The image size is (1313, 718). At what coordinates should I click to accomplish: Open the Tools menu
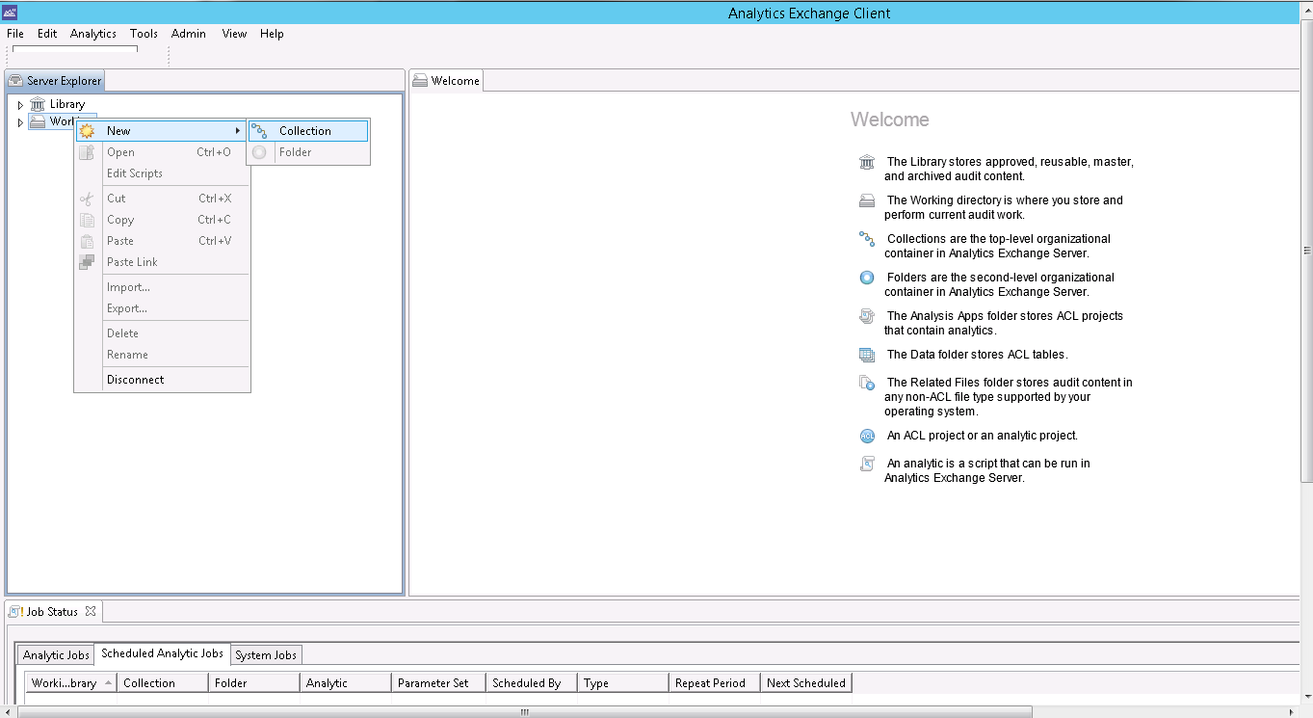[144, 34]
